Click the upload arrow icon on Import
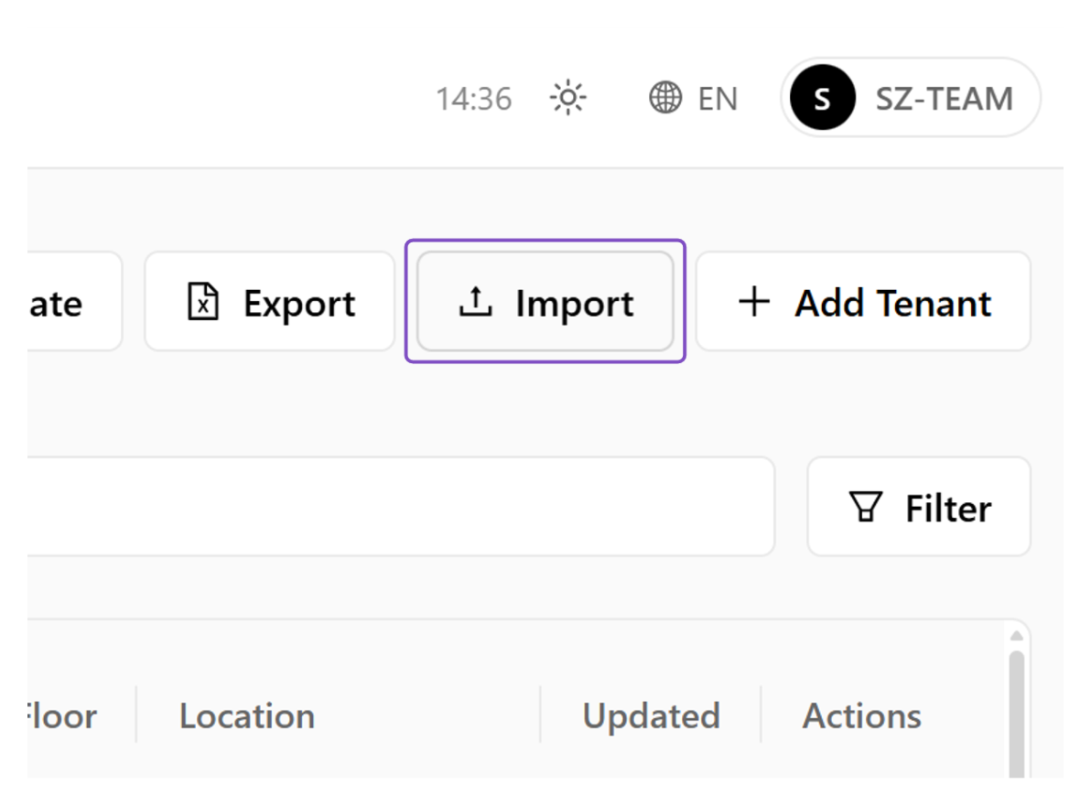The height and width of the screenshot is (806, 1091). (x=476, y=301)
